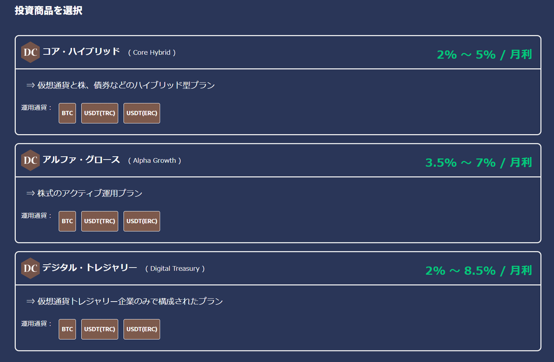554x362 pixels.
Task: Expand the Core Hybrid plan card
Action: [277, 52]
